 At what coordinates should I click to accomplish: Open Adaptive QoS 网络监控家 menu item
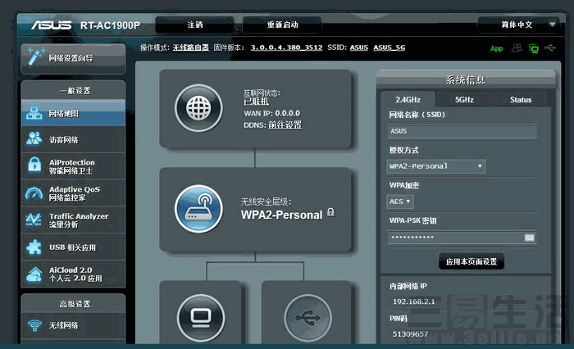[73, 193]
